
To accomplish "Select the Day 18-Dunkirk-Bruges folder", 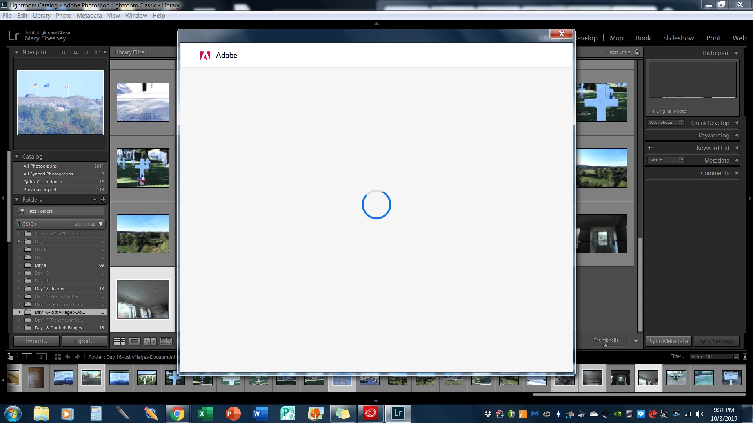I will (58, 328).
